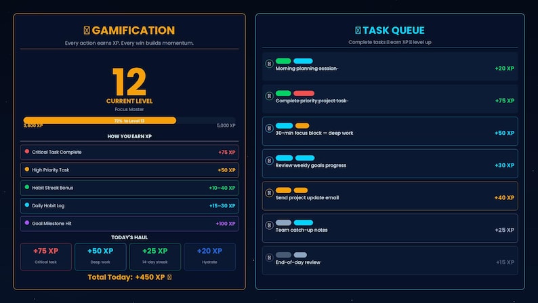Select the +25 XP 14-day streak haul card
The image size is (538, 303).
coord(155,256)
